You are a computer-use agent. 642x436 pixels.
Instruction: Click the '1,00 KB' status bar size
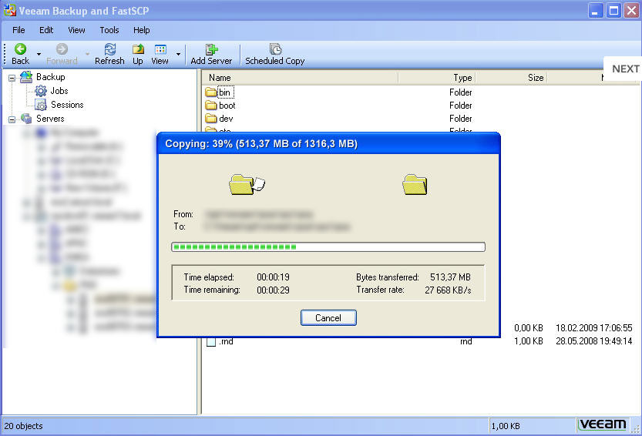[x=506, y=426]
